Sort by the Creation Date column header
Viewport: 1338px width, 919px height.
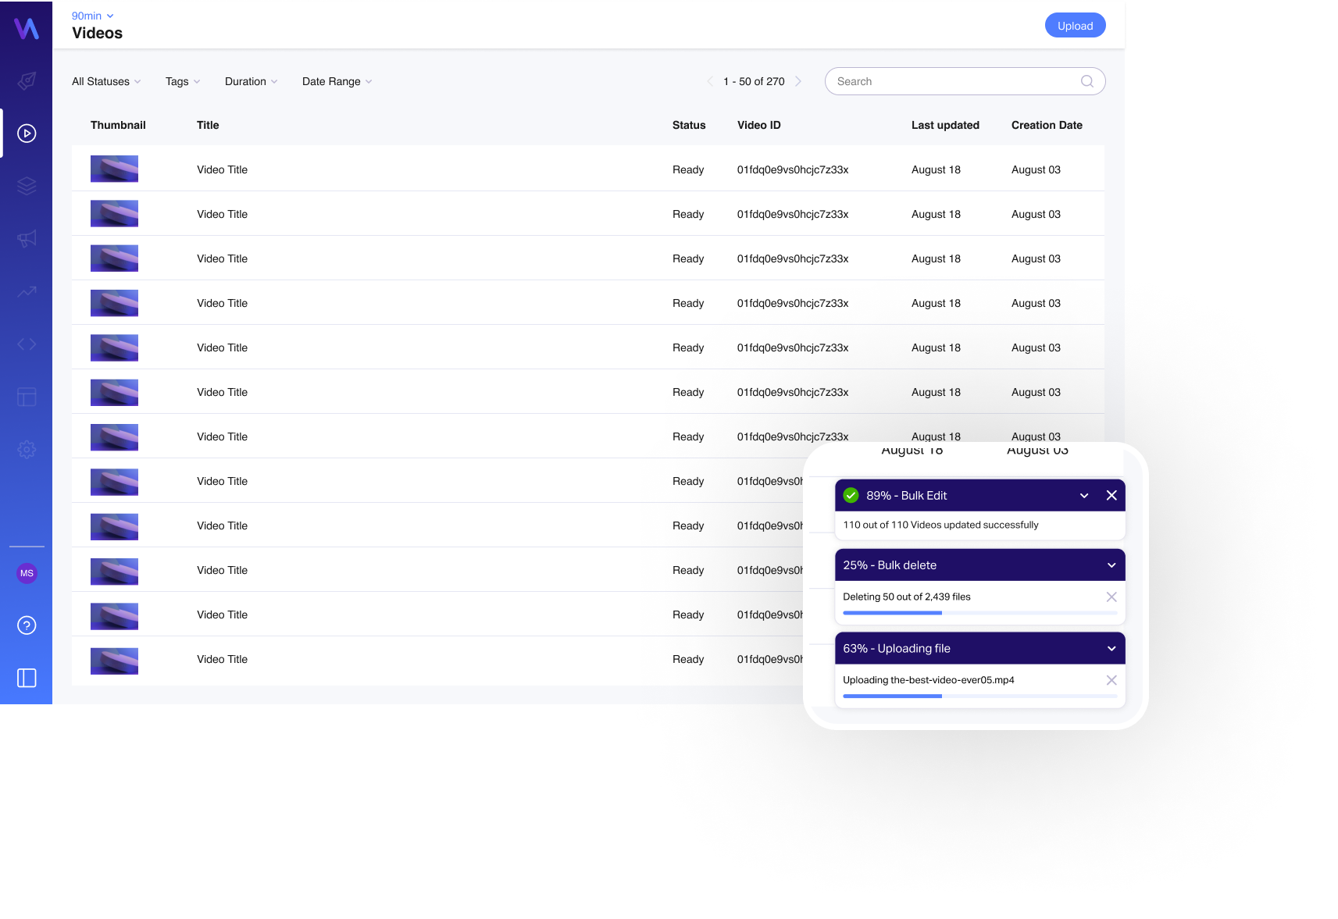click(x=1047, y=125)
